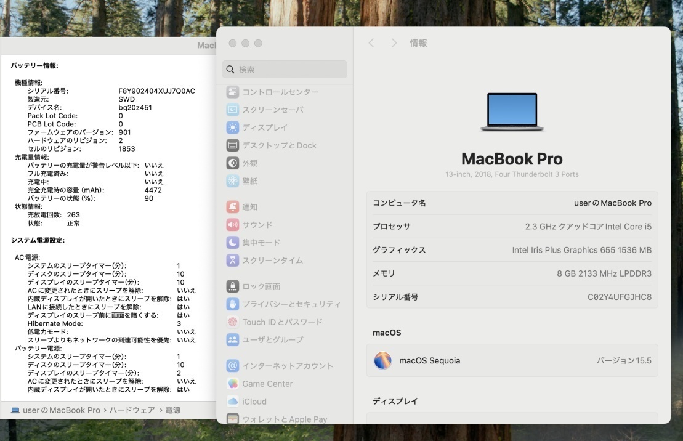Open Screen Time (スクリーンタイム) hourglass icon
This screenshot has height=441, width=683.
[x=233, y=261]
